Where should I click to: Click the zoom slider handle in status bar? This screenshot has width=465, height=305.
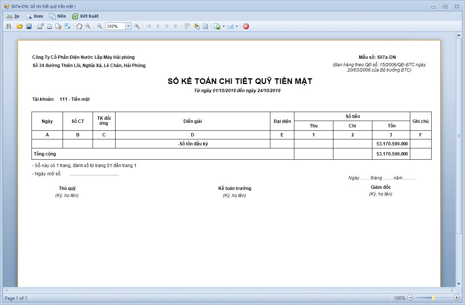(433, 298)
